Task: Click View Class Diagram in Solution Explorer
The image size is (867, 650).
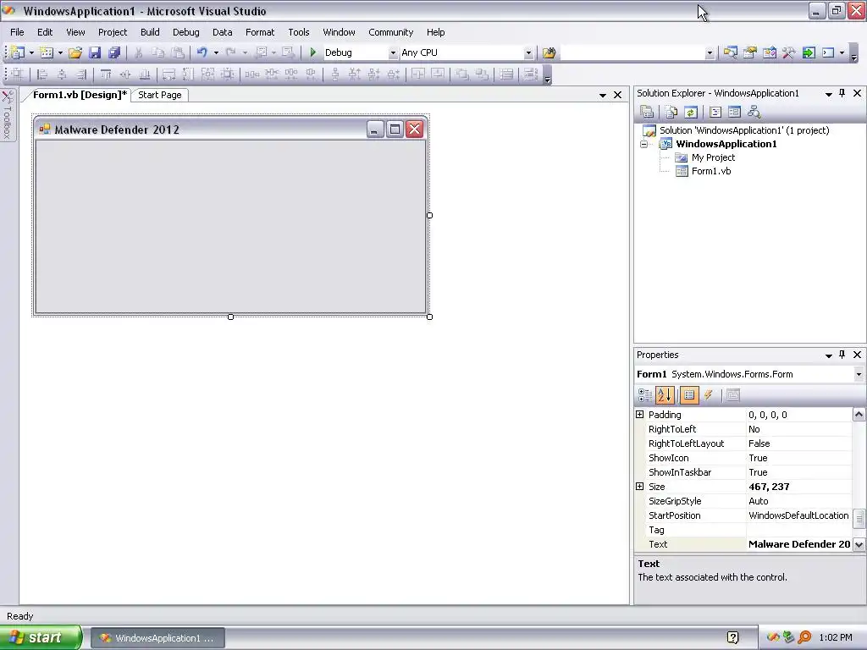Action: (754, 113)
